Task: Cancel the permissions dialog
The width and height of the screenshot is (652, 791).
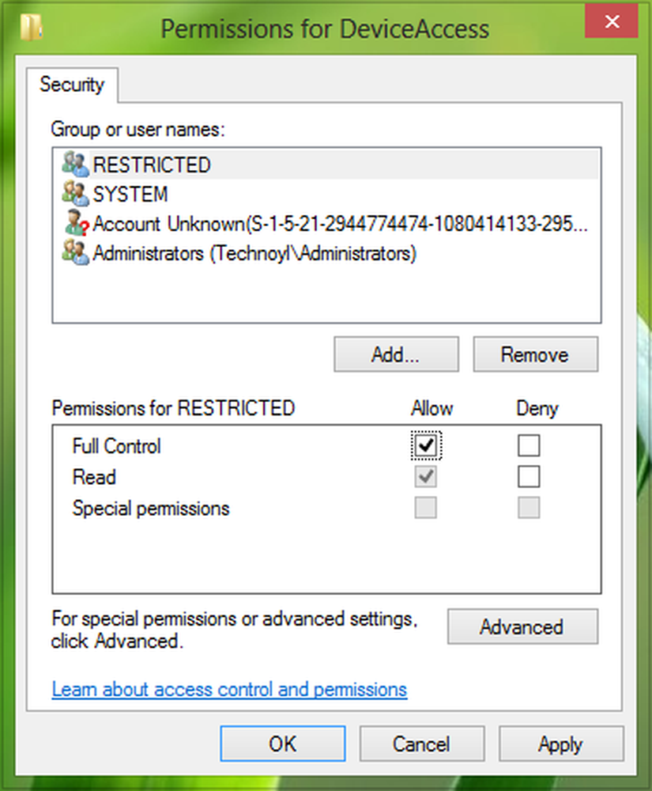Action: 421,744
